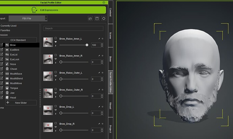Viewport: 233px width, 139px height.
Task: Increase the Brow_Drop_L value with up arrow
Action: pos(102,112)
